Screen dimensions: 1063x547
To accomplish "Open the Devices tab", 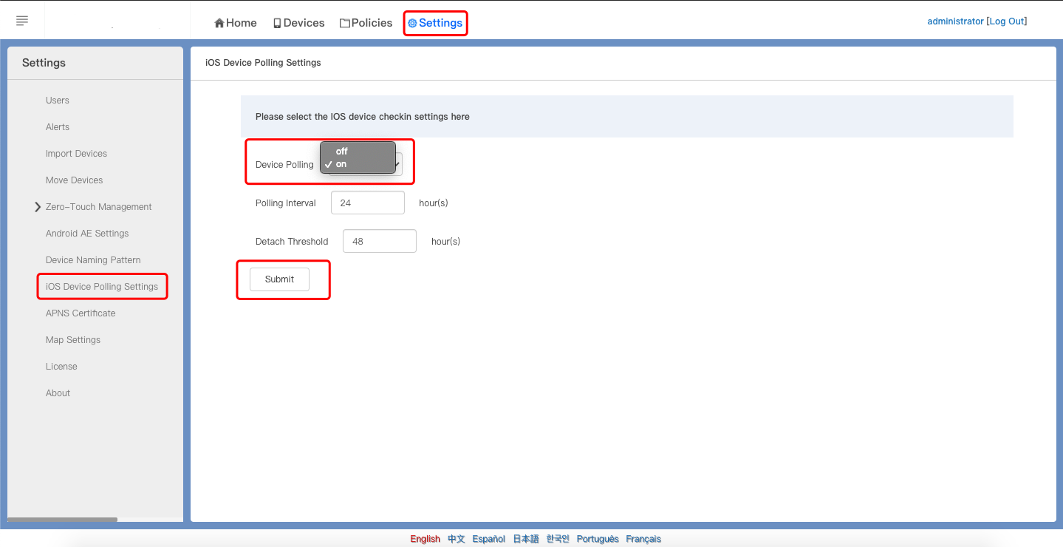I will pos(298,23).
